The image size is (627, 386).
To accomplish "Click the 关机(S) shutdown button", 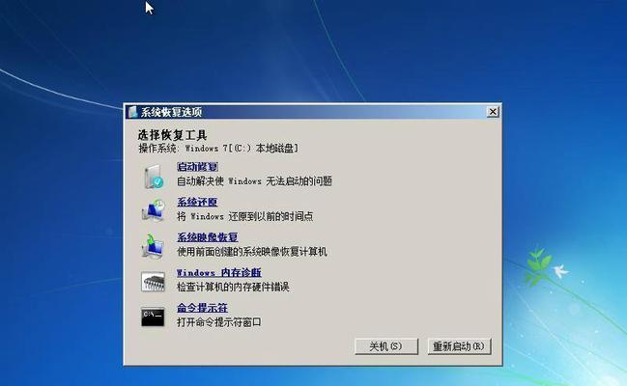I will point(386,346).
